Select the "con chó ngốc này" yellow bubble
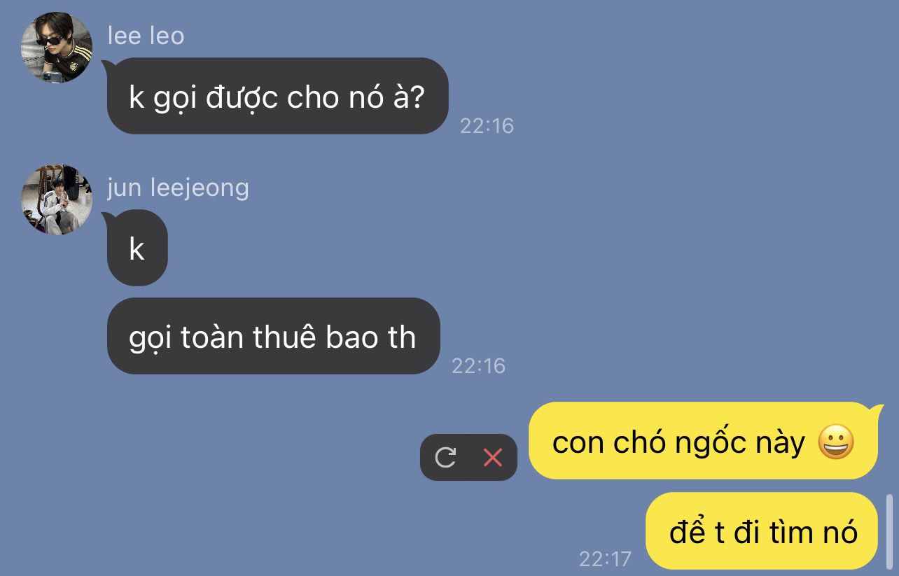899x576 pixels. tap(703, 441)
